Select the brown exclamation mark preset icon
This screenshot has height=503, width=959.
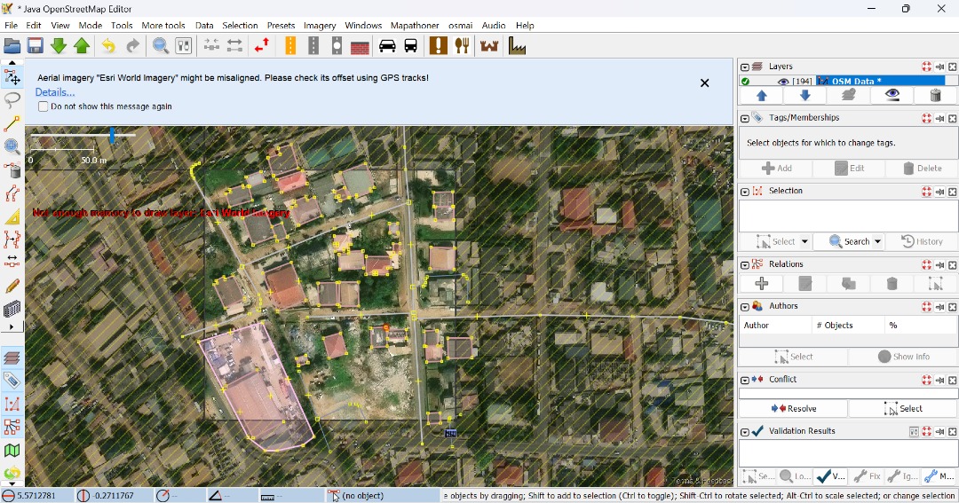pos(438,46)
